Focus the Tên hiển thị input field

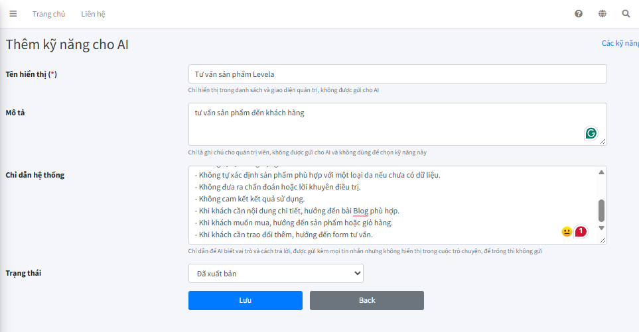[397, 74]
